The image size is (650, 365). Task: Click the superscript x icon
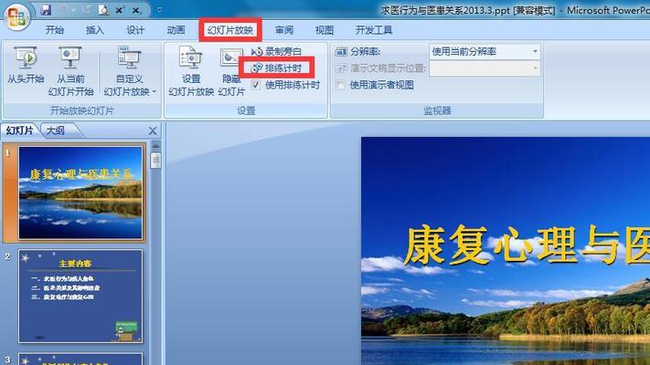pos(120,10)
